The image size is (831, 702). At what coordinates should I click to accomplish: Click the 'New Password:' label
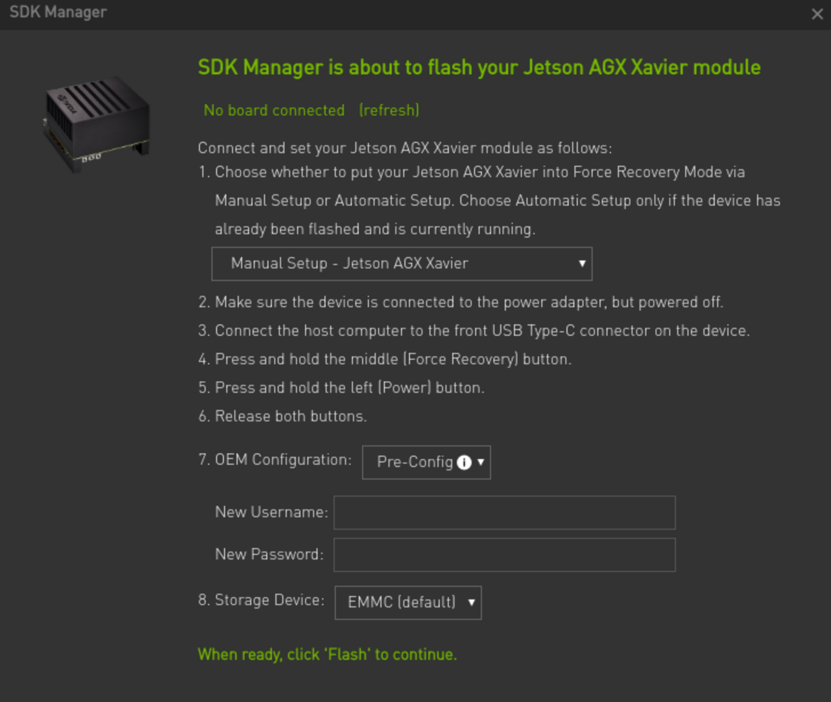tap(269, 554)
